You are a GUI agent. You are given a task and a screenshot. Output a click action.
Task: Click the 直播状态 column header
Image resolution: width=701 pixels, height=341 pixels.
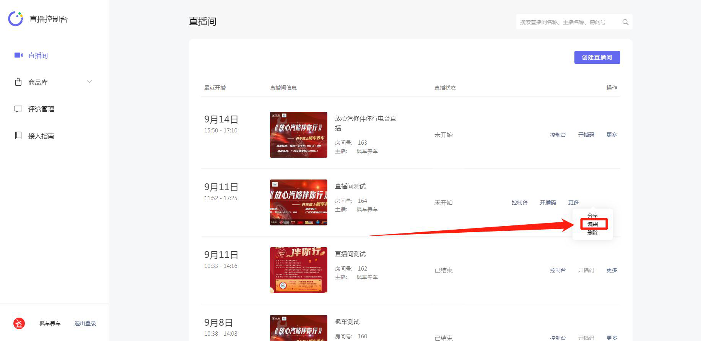445,88
